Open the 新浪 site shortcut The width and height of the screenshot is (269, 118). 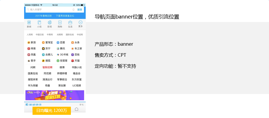coord(32,43)
